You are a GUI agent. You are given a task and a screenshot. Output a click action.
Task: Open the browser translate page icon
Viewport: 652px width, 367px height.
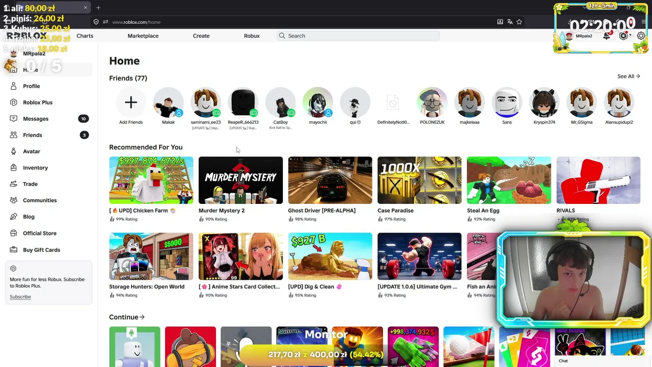coord(510,22)
